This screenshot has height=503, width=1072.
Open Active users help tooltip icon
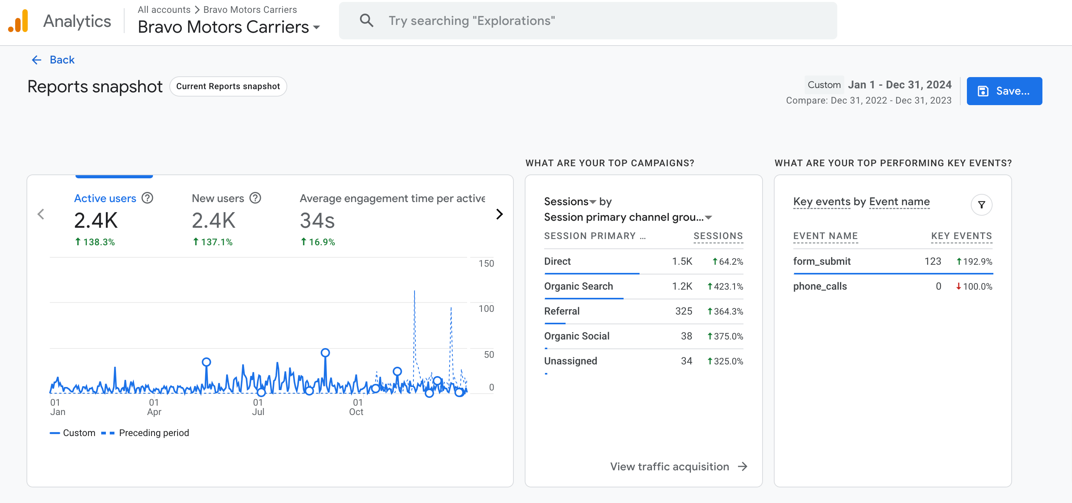coord(147,198)
